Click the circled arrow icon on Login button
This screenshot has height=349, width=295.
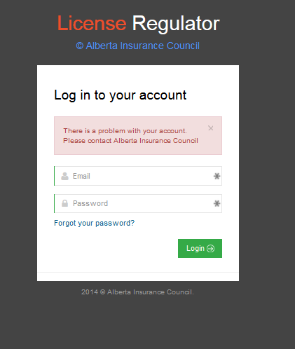[210, 248]
